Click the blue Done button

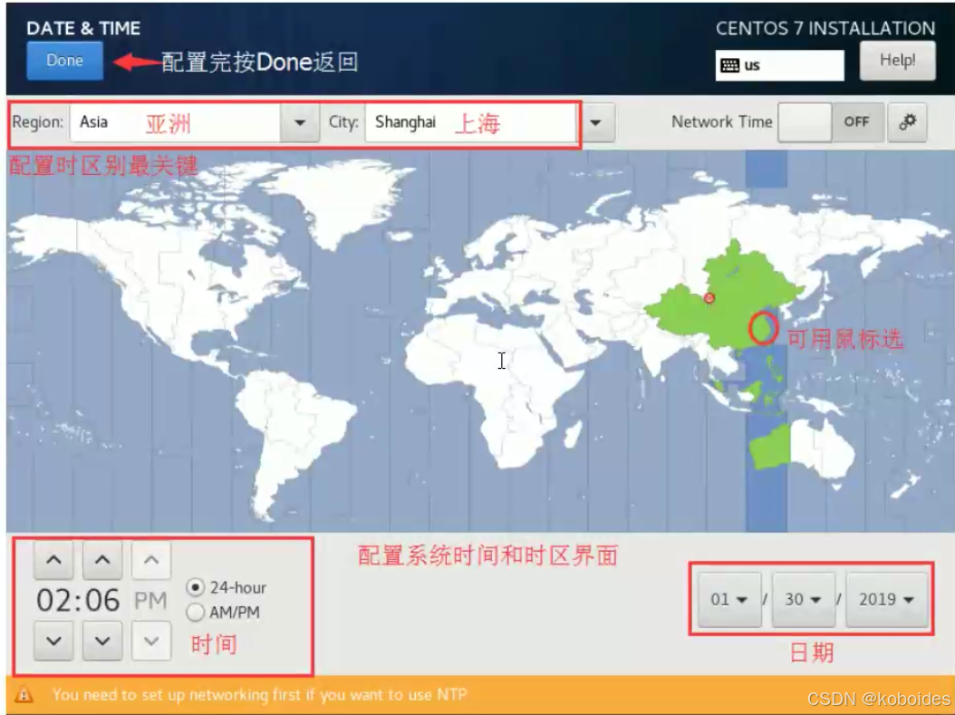click(x=64, y=61)
